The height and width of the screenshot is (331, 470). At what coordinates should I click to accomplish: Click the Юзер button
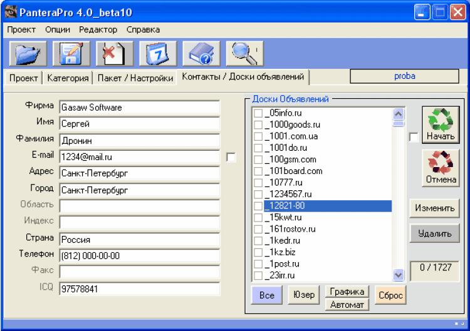[x=304, y=295]
